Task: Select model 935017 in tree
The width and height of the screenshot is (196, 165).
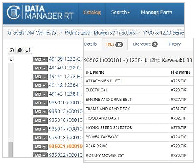Action: [66, 129]
